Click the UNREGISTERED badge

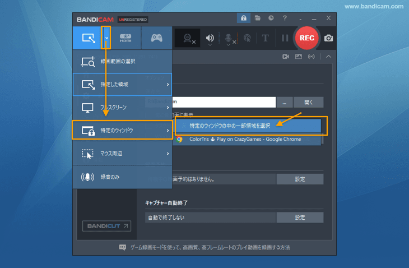pos(133,20)
